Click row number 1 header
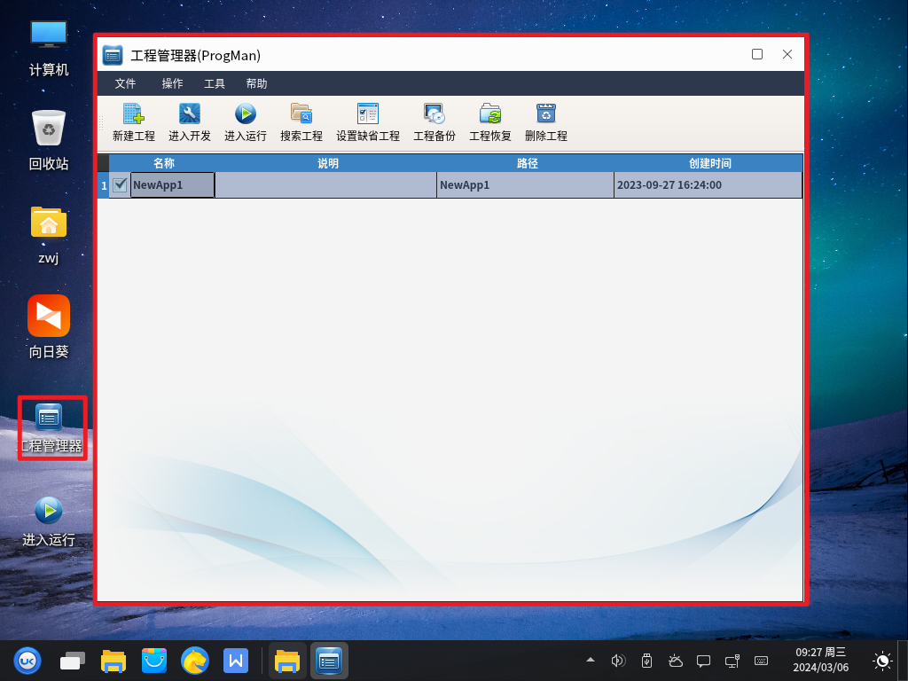The width and height of the screenshot is (908, 681). (x=104, y=185)
